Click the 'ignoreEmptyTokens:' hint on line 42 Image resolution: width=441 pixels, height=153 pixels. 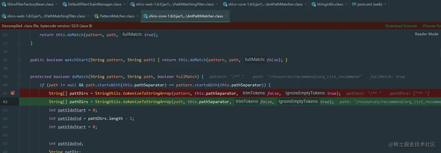point(298,101)
